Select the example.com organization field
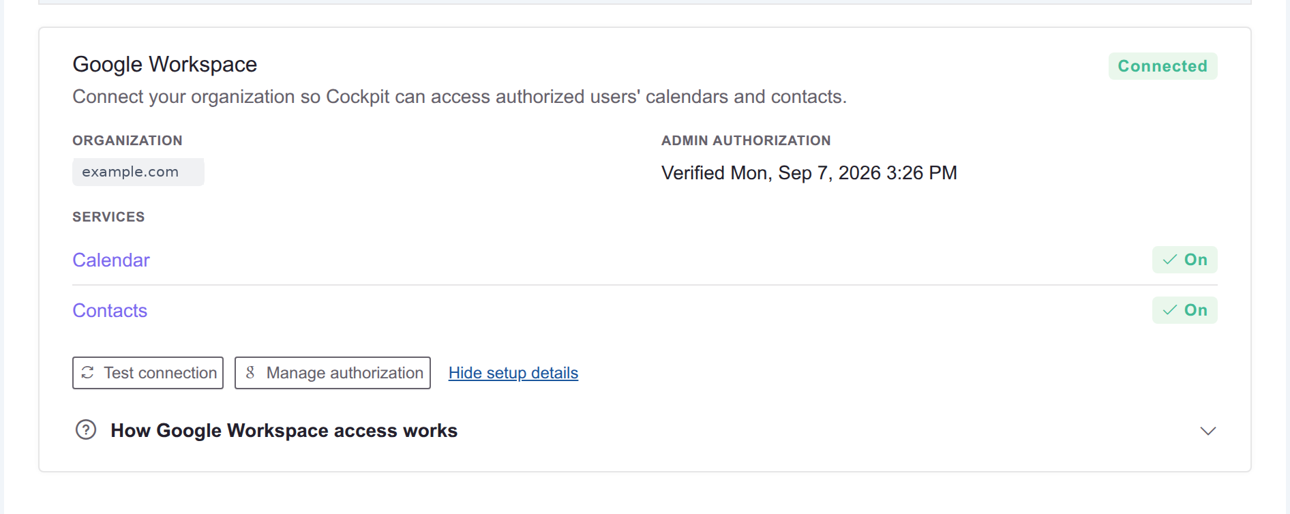1290x514 pixels. click(138, 172)
